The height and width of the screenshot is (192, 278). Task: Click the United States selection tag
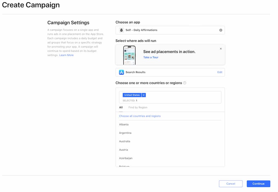pos(132,95)
